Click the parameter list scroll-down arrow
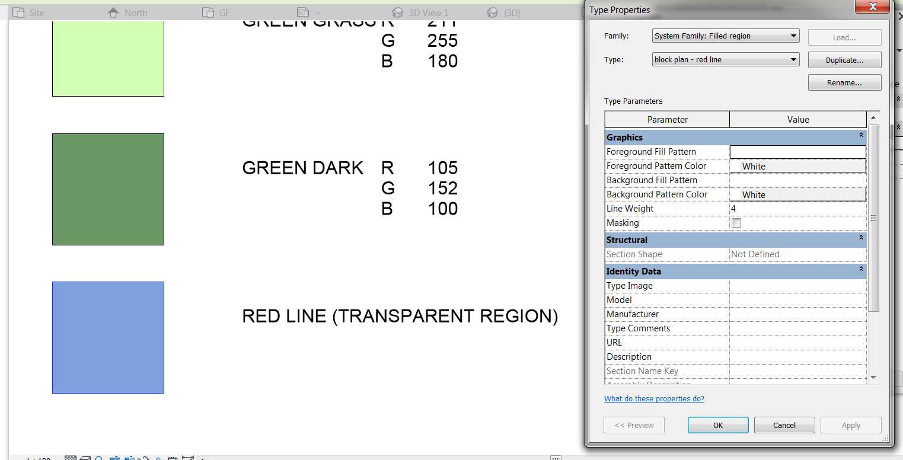This screenshot has width=903, height=460. click(873, 378)
